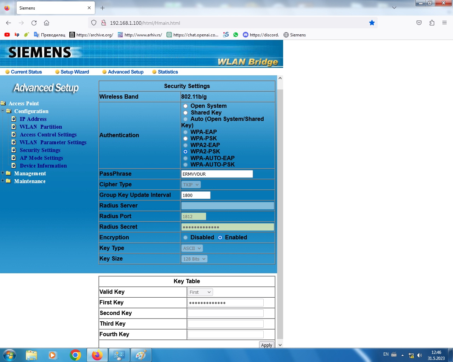The width and height of the screenshot is (453, 362).
Task: Open the Windows Start menu
Action: point(9,355)
